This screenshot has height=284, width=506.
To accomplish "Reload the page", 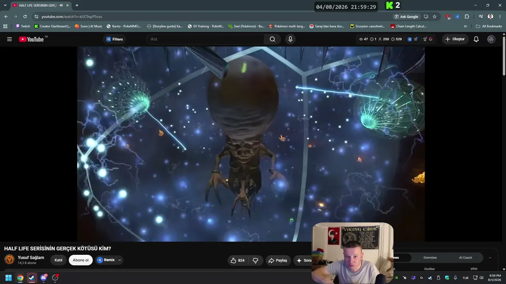I will 25,17.
